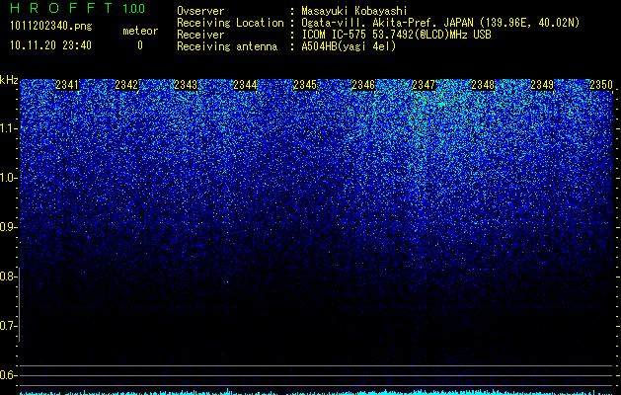Click time marker 2344
This screenshot has width=621, height=395.
tap(245, 85)
